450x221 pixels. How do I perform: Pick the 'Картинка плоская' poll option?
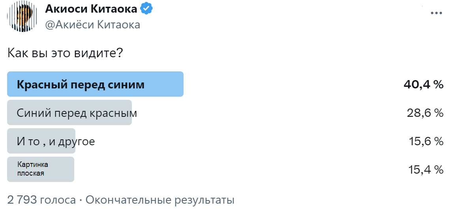(33, 169)
